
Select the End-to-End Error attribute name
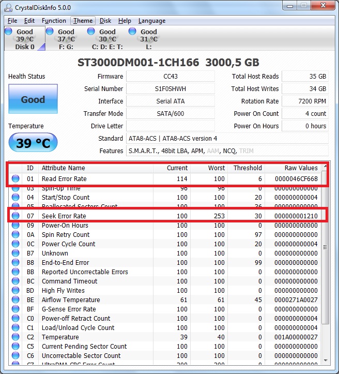coord(65,263)
